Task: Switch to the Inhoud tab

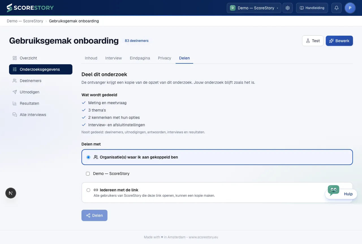Action: pos(91,58)
